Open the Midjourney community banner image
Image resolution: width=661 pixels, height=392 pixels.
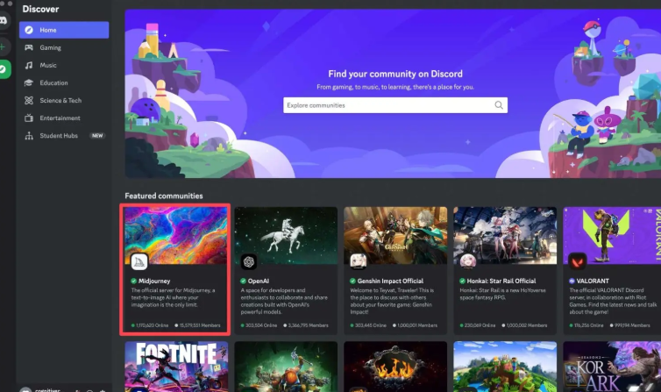click(x=176, y=235)
